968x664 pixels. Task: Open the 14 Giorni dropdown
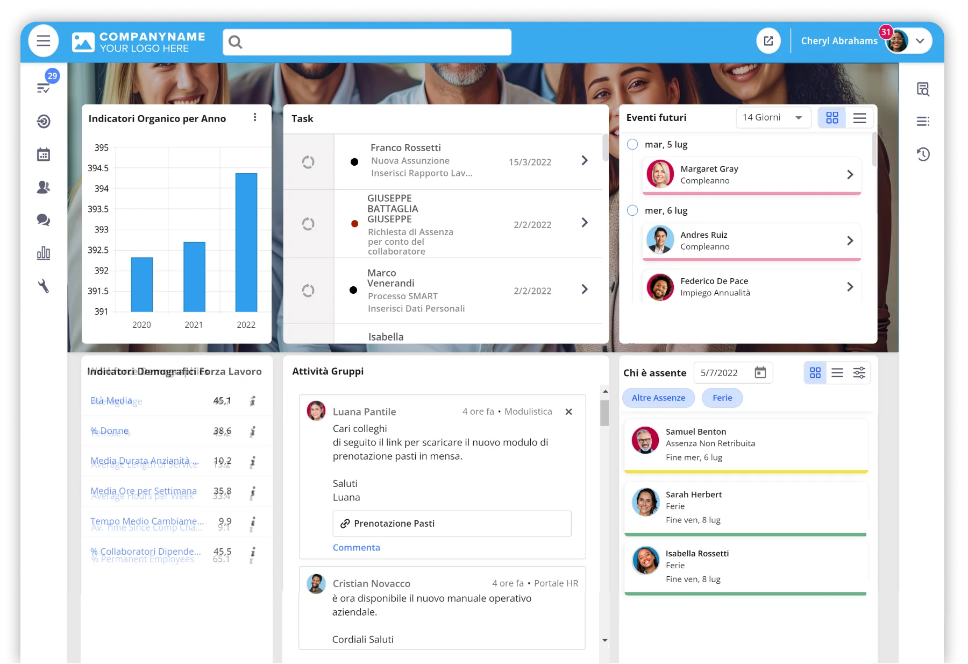773,117
